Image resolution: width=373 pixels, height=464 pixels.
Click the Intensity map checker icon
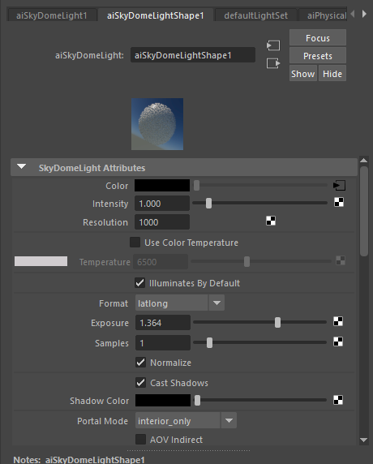coord(339,203)
